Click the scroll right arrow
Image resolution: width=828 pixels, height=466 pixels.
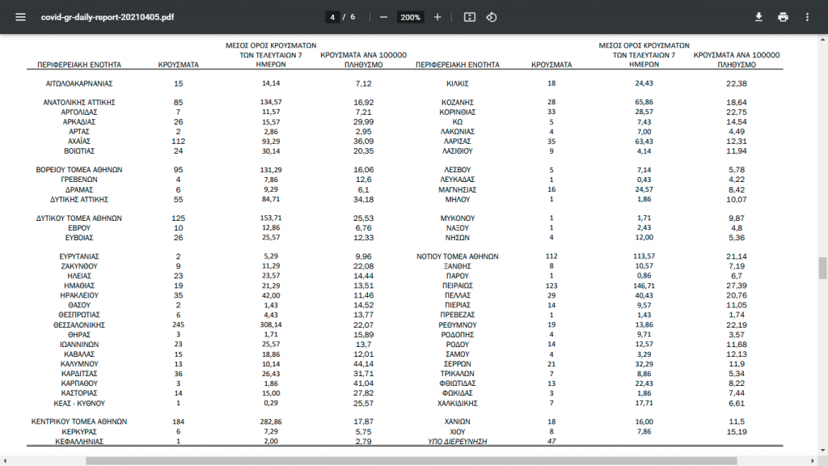(813, 460)
